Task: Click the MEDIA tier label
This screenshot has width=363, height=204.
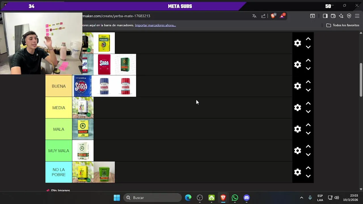Action: (x=59, y=108)
